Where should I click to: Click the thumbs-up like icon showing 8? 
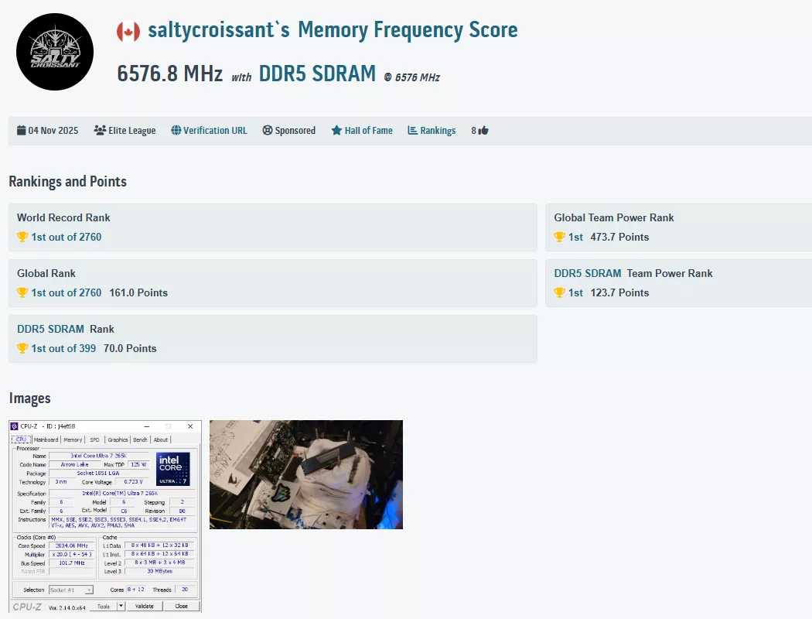click(483, 130)
